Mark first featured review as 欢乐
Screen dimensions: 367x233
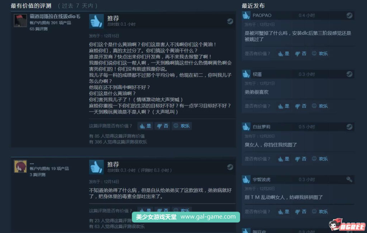pyautogui.click(x=182, y=126)
